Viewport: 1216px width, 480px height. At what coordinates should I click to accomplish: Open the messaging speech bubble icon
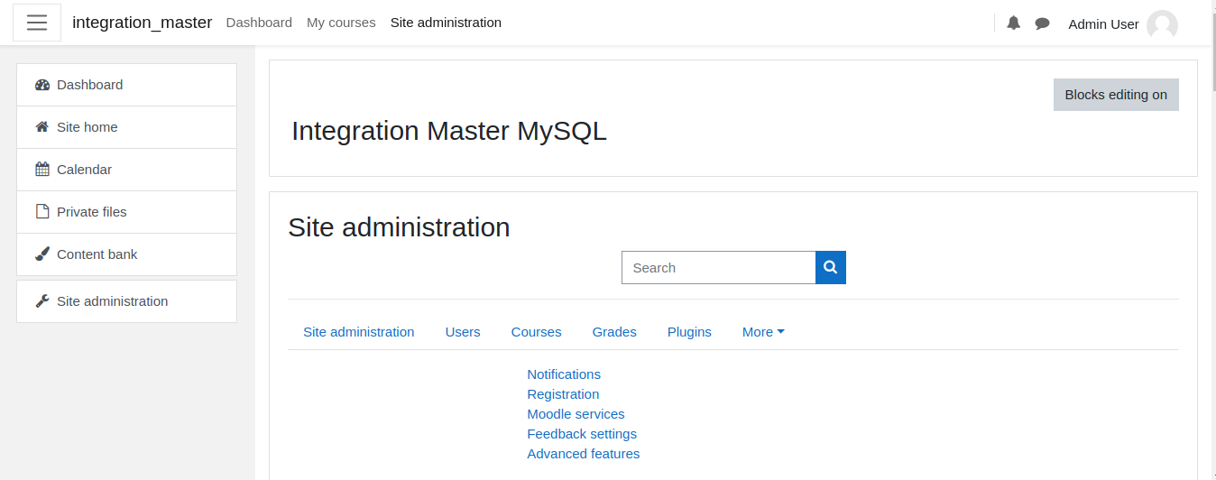[1042, 23]
